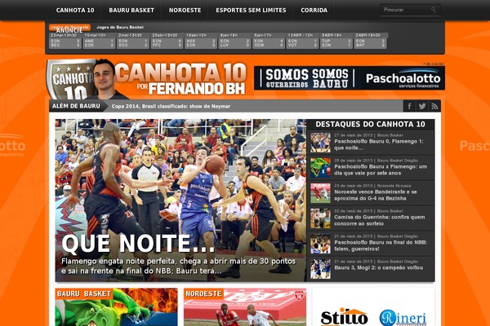490x326 pixels.
Task: Open article Noroeste vence Bandeirante
Action: click(x=376, y=195)
